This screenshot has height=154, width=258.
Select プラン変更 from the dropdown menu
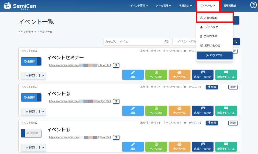211,27
